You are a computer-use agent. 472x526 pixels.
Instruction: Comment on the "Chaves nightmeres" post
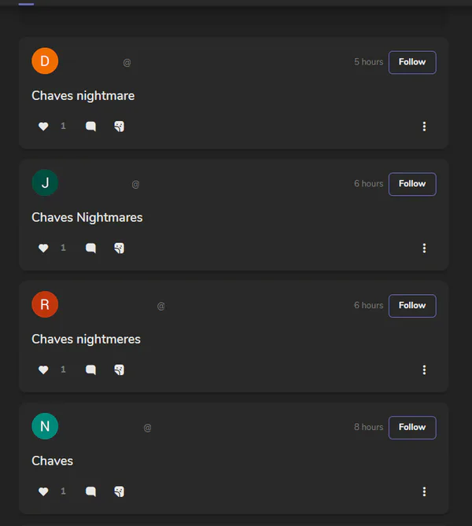[90, 370]
